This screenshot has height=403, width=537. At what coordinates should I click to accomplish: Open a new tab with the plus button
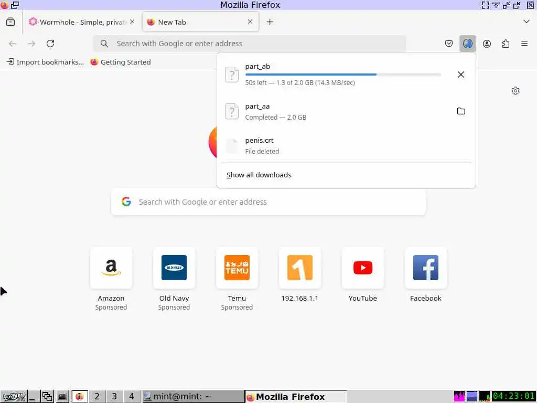(x=270, y=22)
